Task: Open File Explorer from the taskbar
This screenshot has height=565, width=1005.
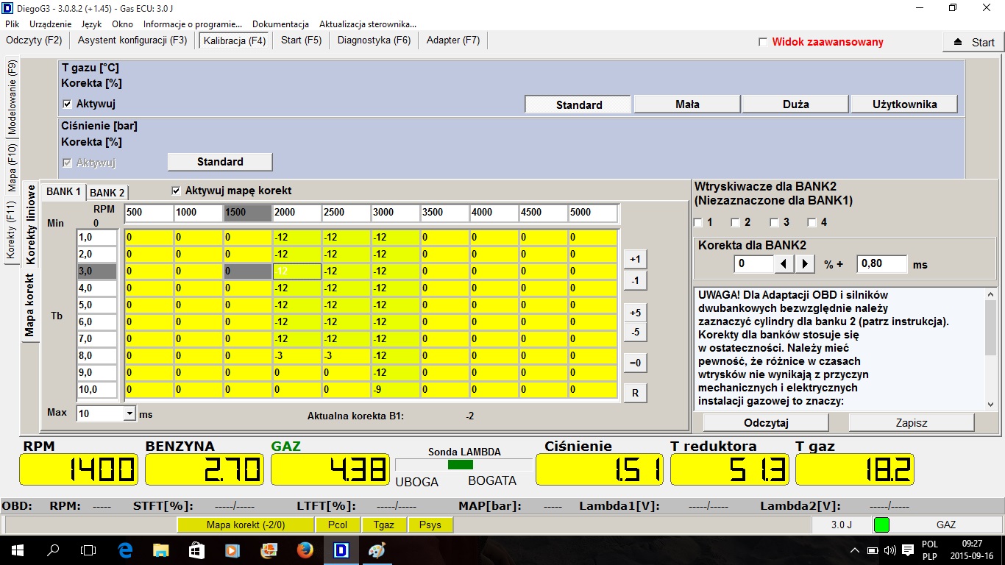Action: (x=161, y=550)
